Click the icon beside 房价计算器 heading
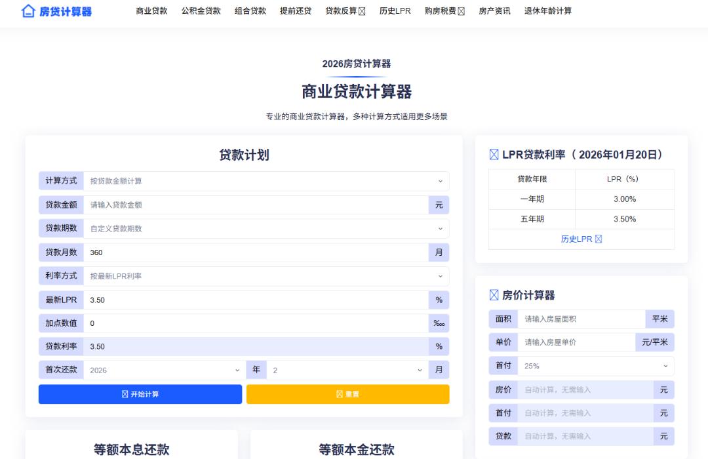Image resolution: width=708 pixels, height=459 pixels. [x=494, y=295]
